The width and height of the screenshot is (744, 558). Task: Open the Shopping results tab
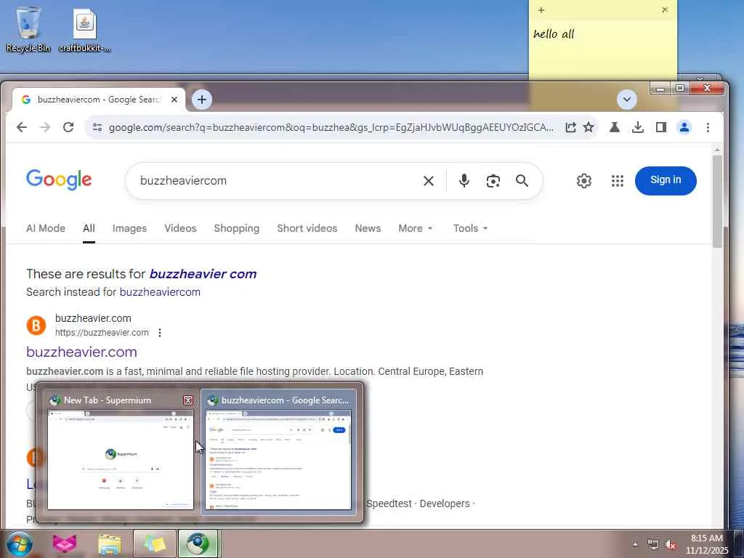pyautogui.click(x=236, y=228)
